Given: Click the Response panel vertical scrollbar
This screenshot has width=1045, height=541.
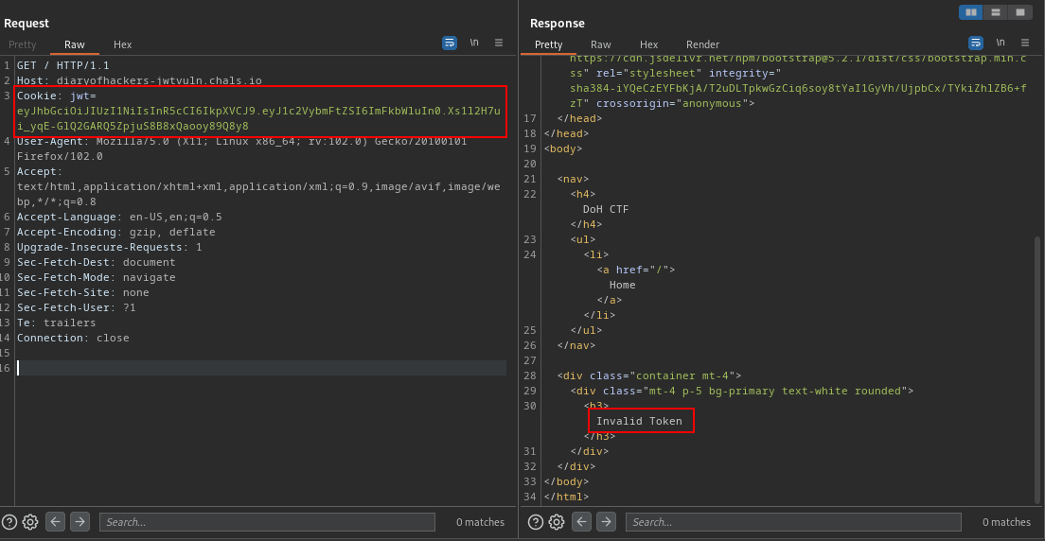Looking at the screenshot, I should point(1037,370).
